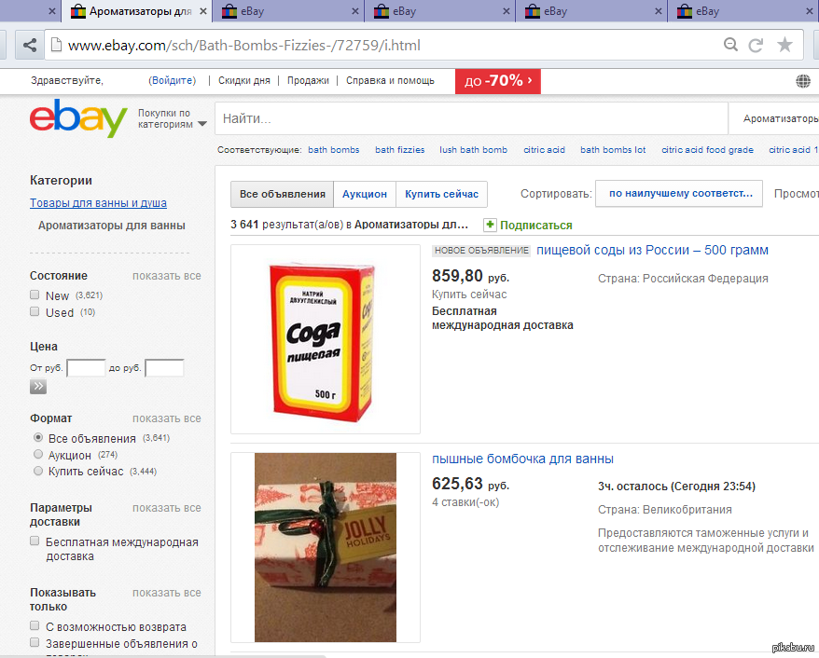Viewport: 819px width, 658px height.
Task: Switch to the Купить сейчас tab
Action: 441,194
